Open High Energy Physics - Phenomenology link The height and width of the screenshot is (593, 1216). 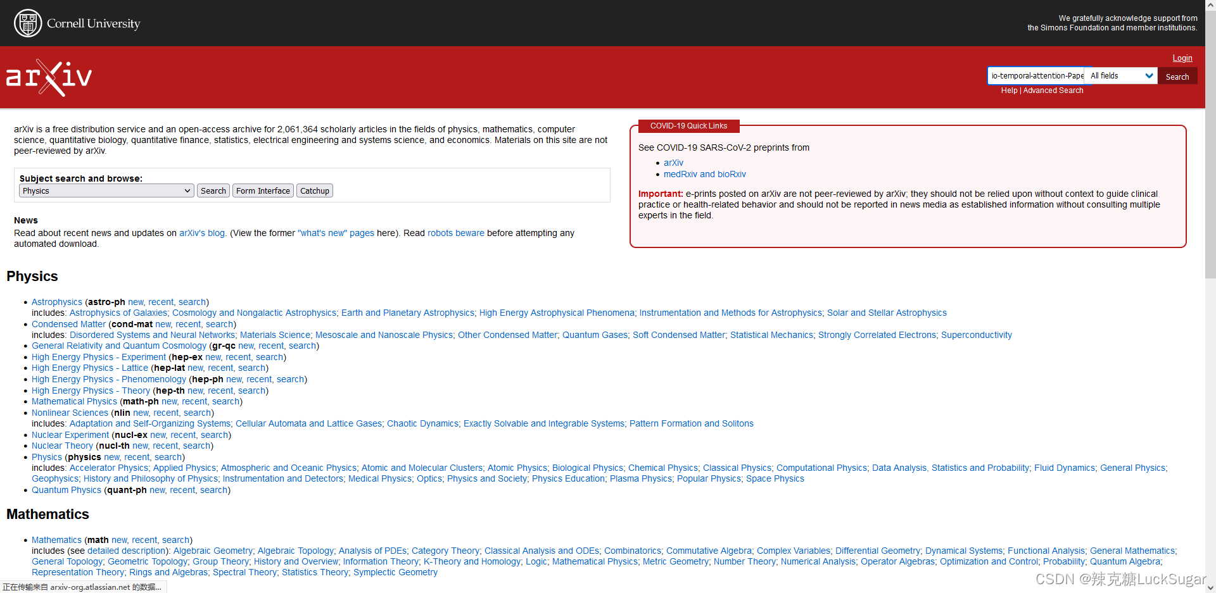(x=109, y=379)
